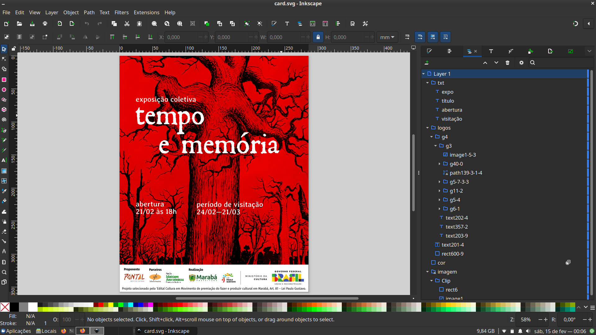
Task: Expand the g6-1 group
Action: click(440, 209)
